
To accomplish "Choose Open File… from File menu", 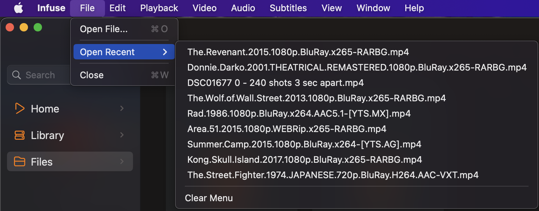I will 124,29.
